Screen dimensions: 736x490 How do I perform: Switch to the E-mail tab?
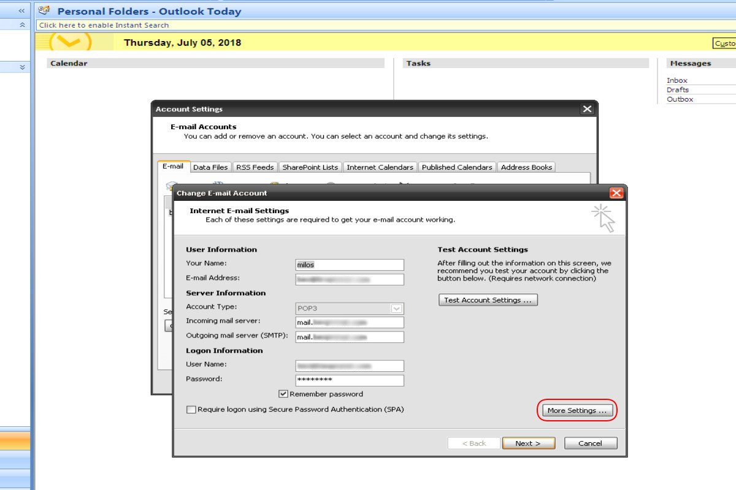tap(173, 167)
